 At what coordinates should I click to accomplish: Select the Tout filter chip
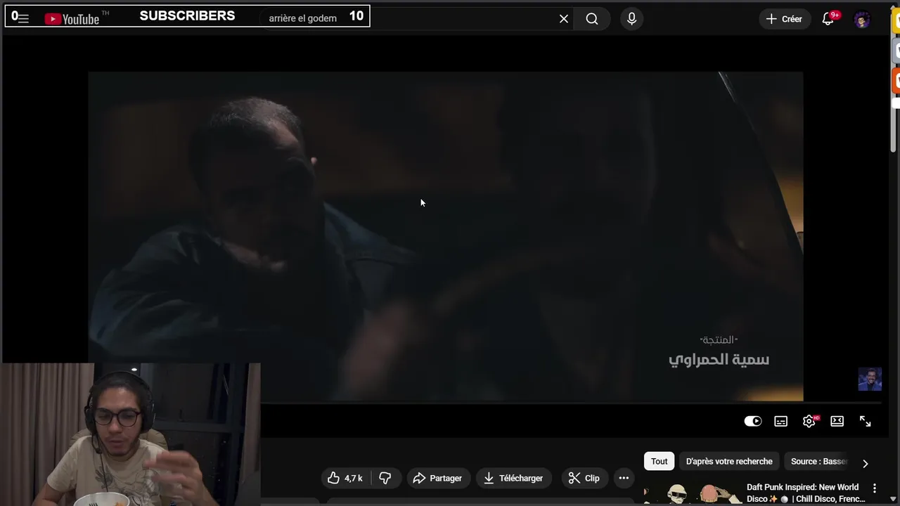[659, 462]
